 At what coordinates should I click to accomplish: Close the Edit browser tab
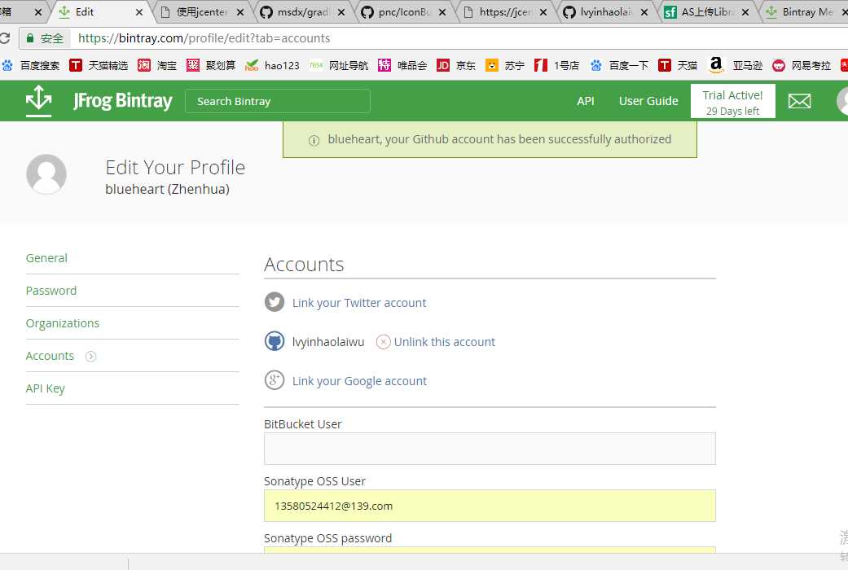pyautogui.click(x=139, y=12)
